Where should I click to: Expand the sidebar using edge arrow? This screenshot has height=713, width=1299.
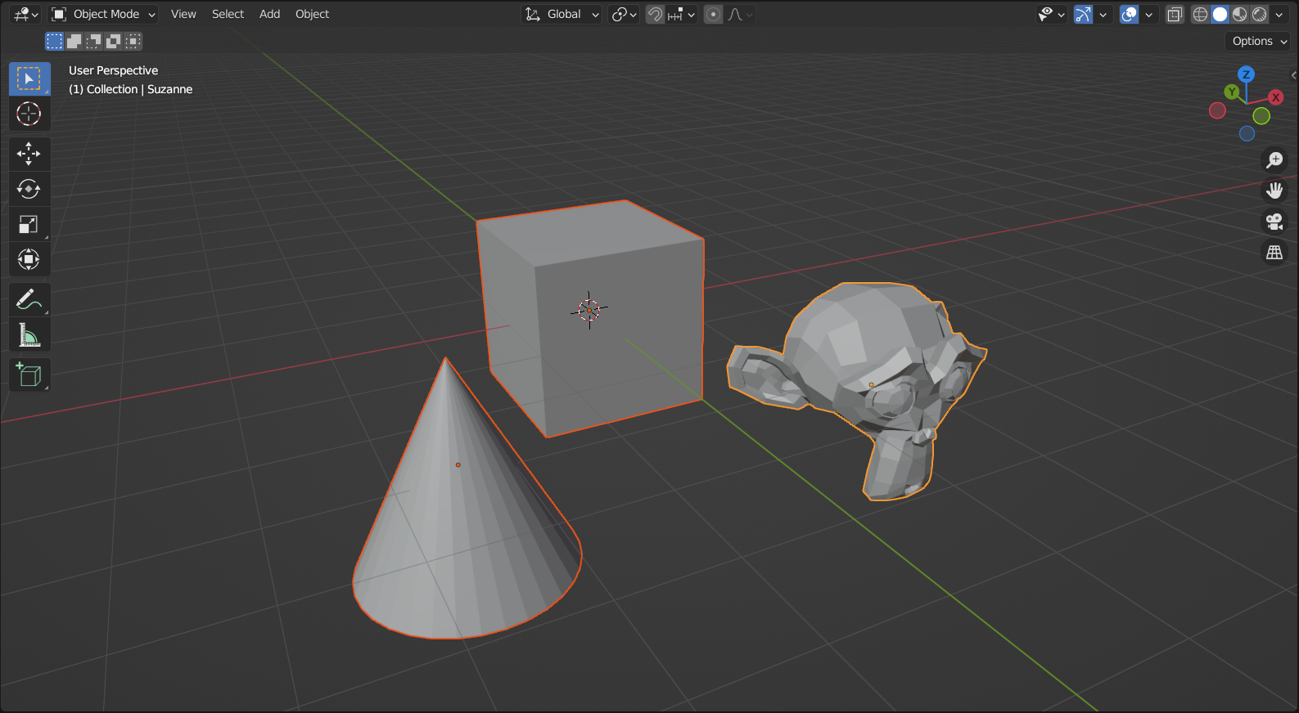point(1293,75)
